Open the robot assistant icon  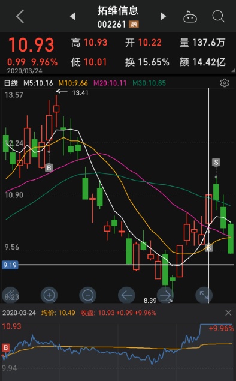(190, 17)
